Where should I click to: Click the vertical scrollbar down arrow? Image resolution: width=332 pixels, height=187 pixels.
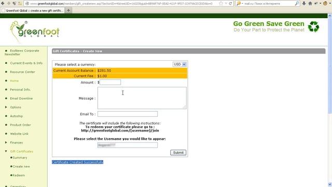330,184
